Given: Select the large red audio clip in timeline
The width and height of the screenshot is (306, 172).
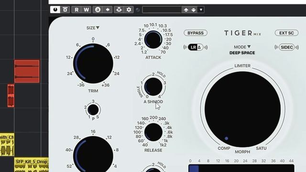Looking at the screenshot, I should coord(27,71).
